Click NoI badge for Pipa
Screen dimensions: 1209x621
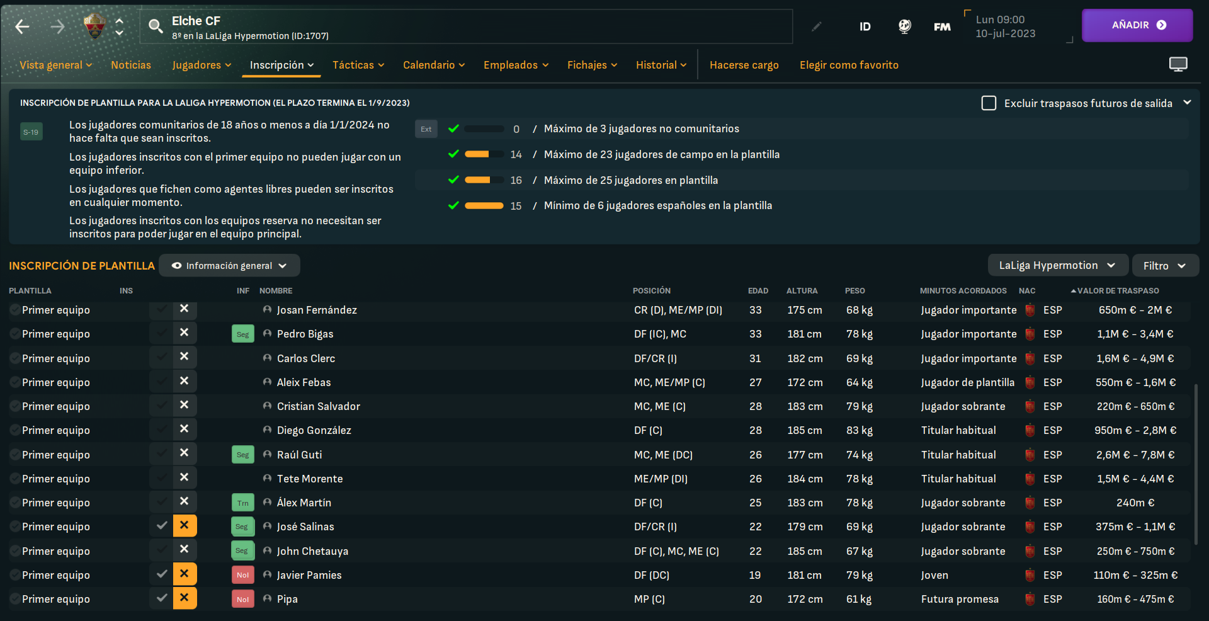(243, 599)
